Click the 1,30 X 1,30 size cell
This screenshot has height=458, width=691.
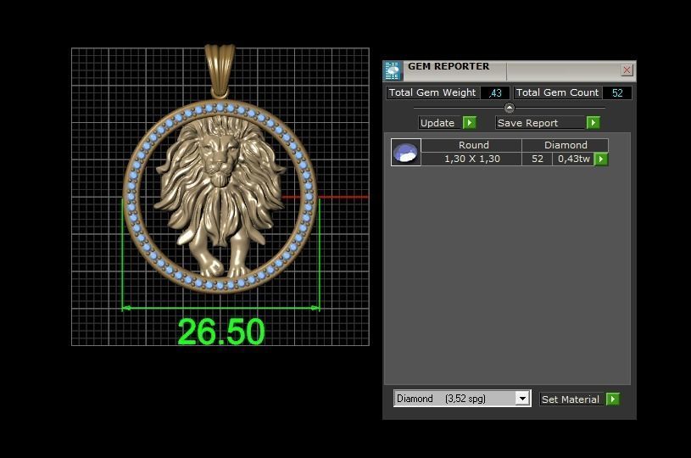pyautogui.click(x=471, y=159)
